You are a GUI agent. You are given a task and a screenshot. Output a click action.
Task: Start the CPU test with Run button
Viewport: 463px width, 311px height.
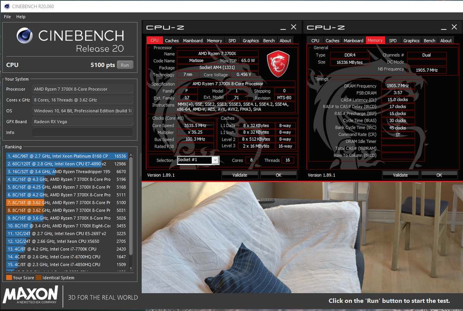pyautogui.click(x=125, y=65)
